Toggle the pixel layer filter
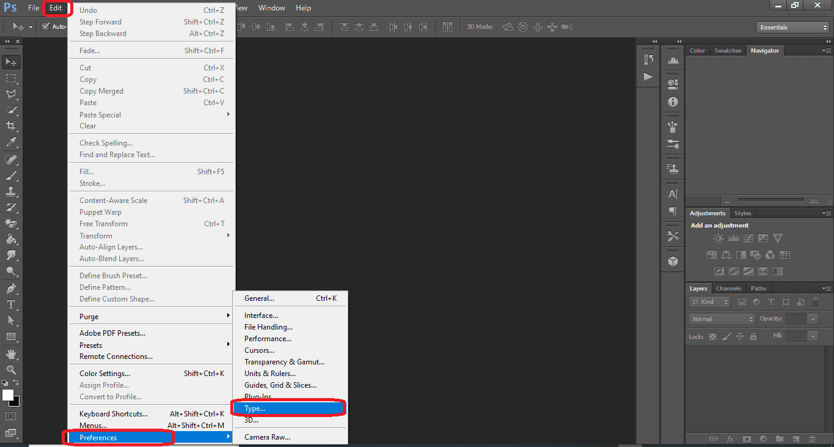 742,302
